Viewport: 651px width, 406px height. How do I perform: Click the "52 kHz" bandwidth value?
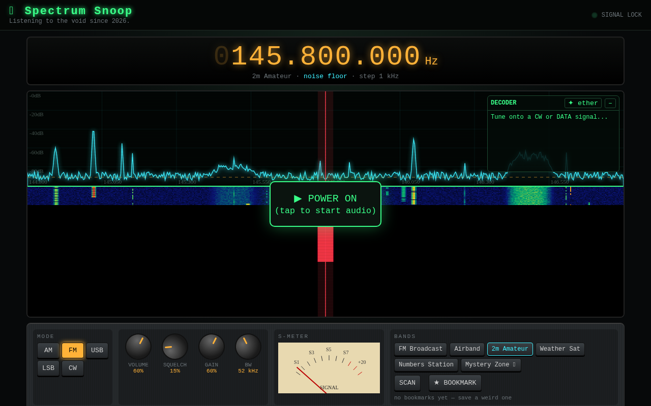[248, 371]
